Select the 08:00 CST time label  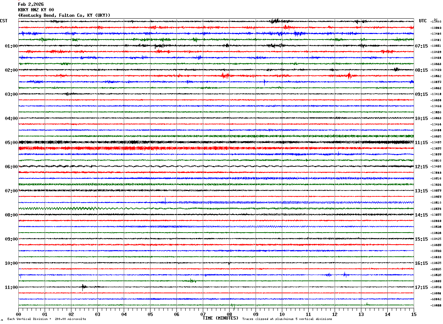(11, 215)
